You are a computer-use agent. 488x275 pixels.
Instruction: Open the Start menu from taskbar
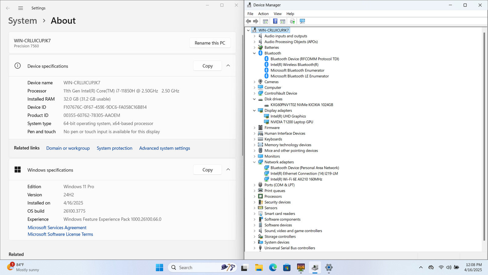point(160,267)
